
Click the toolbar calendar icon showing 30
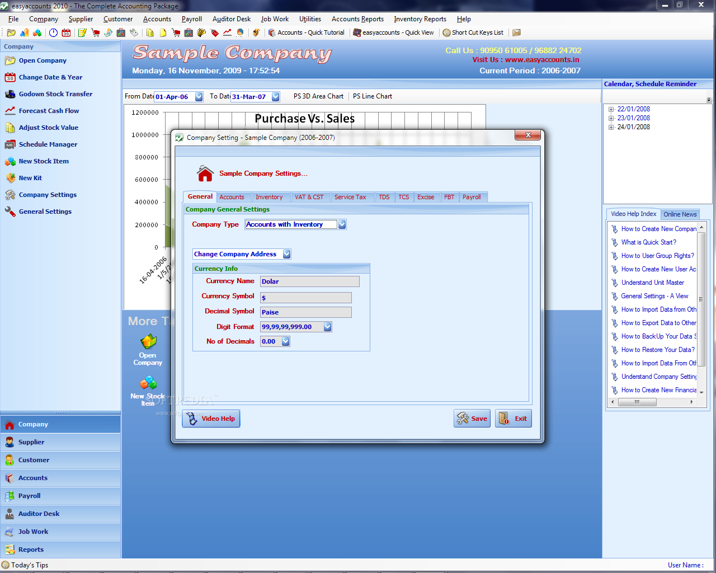pos(66,32)
